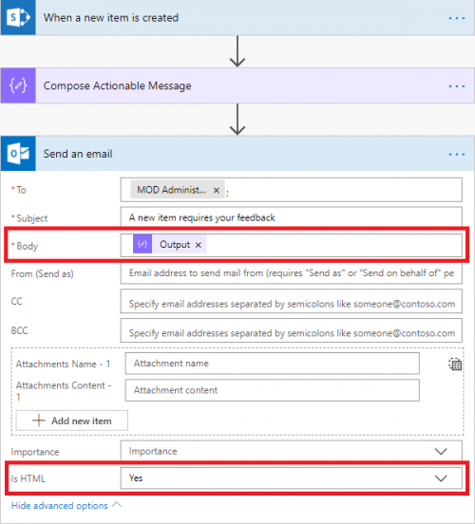Click the From (Send as) input field

[x=292, y=273]
